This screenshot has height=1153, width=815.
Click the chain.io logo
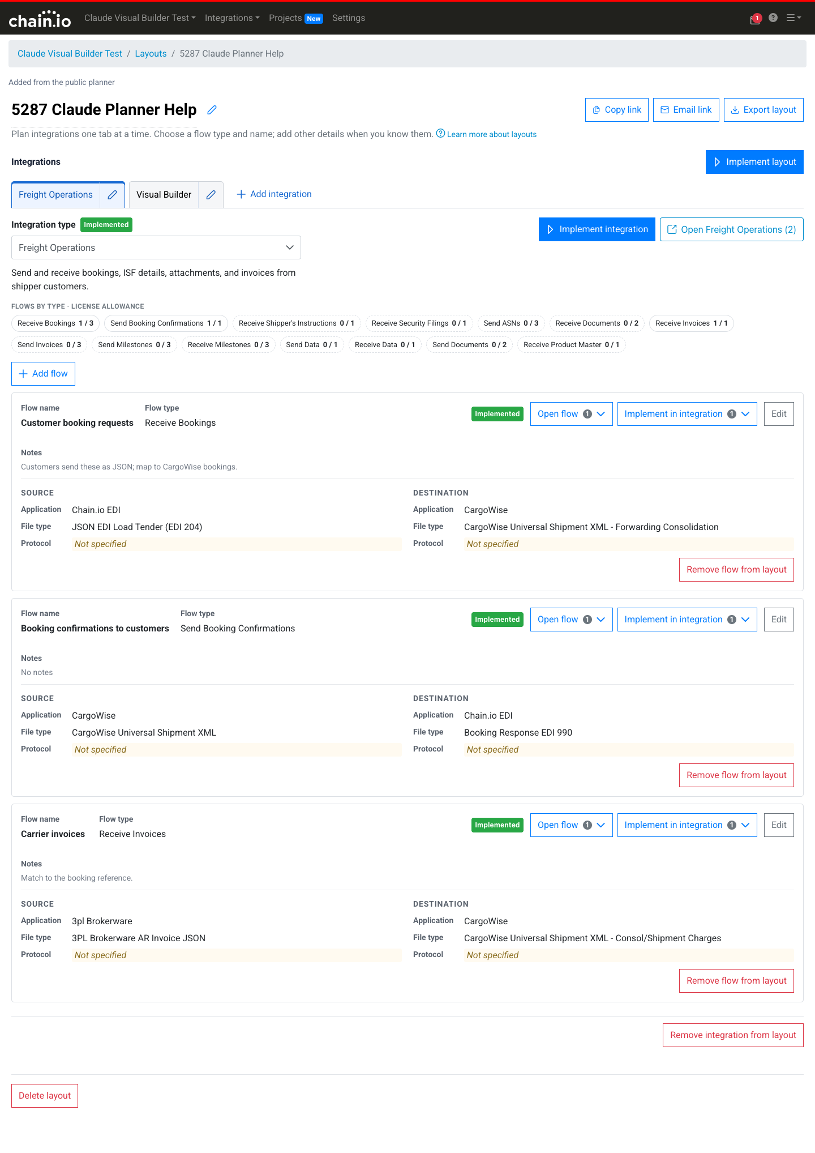40,19
